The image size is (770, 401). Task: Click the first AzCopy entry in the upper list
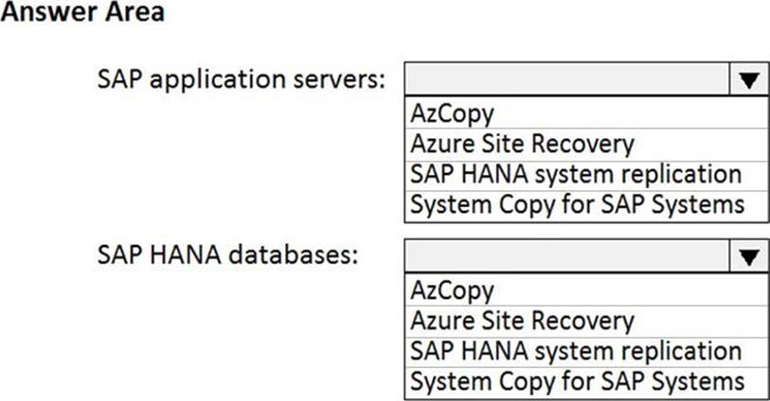pos(453,113)
